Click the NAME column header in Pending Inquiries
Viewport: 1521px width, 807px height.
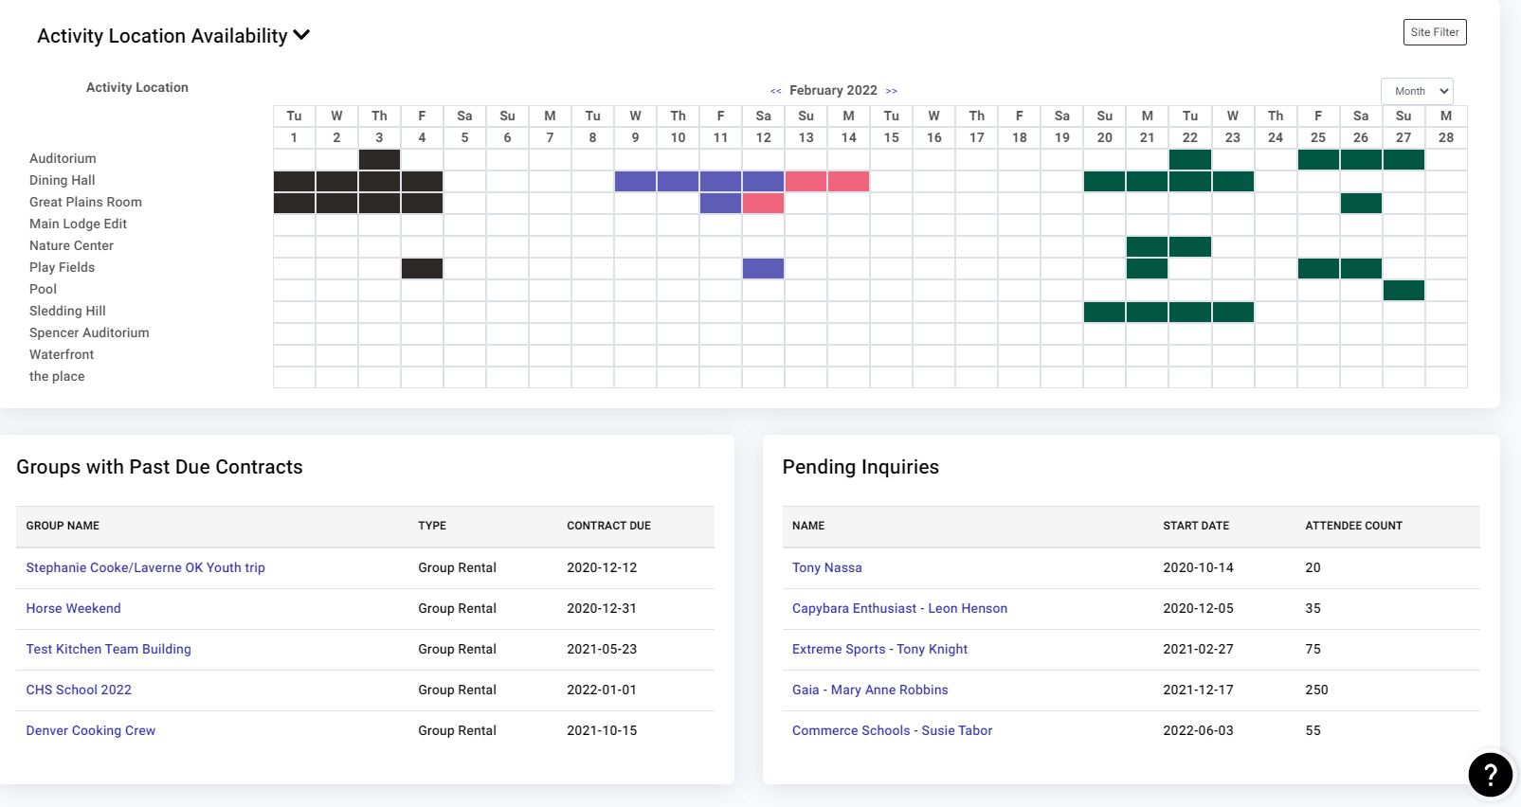(x=808, y=526)
